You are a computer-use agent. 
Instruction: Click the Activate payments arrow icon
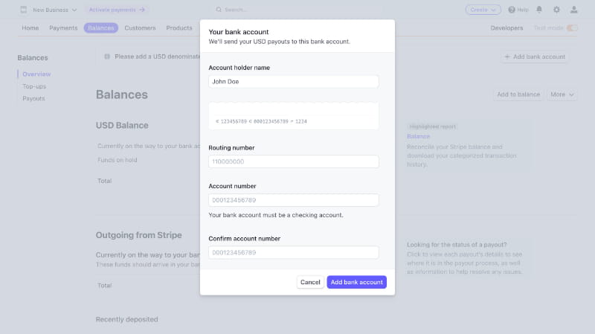point(142,10)
